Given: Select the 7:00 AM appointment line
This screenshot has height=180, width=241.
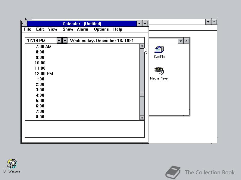Looking at the screenshot, I should tap(82, 46).
